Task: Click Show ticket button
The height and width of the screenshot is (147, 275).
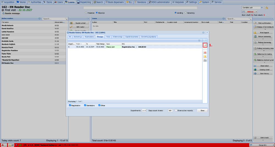Action: click(x=263, y=66)
